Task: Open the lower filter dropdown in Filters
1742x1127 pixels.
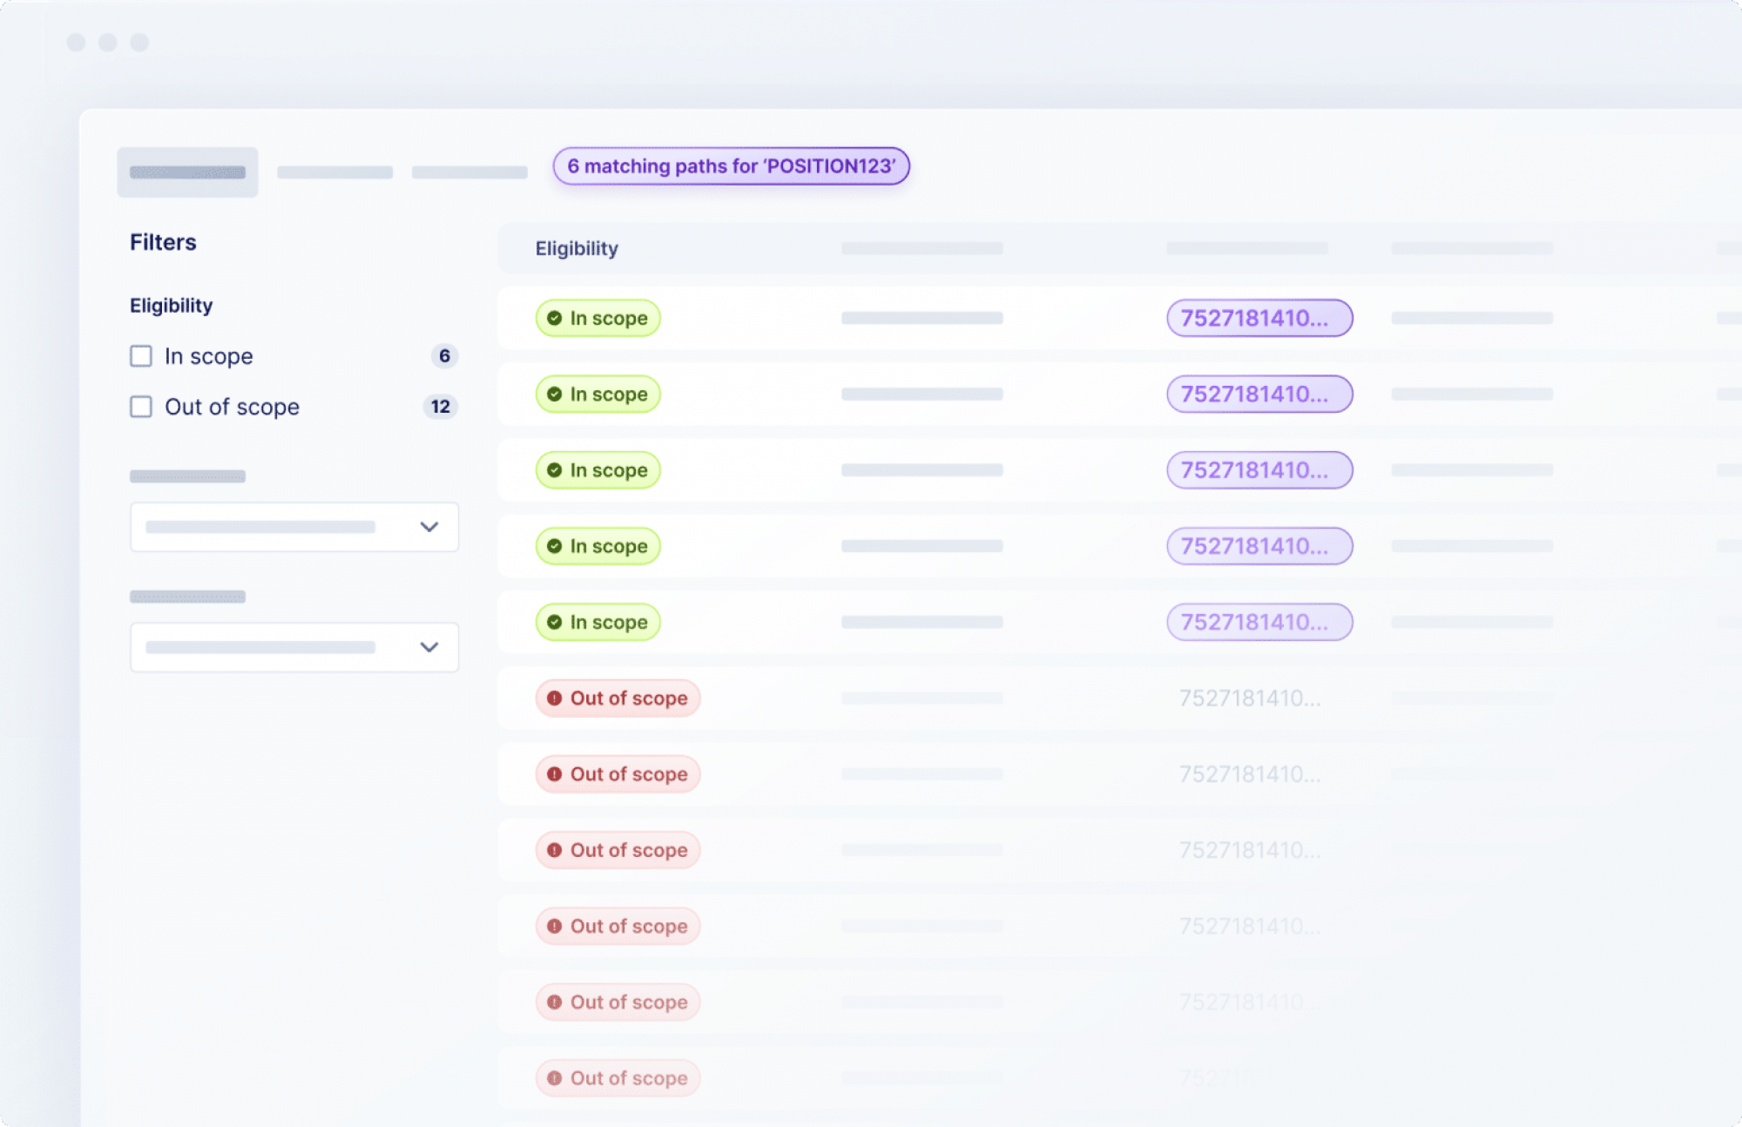Action: (294, 647)
